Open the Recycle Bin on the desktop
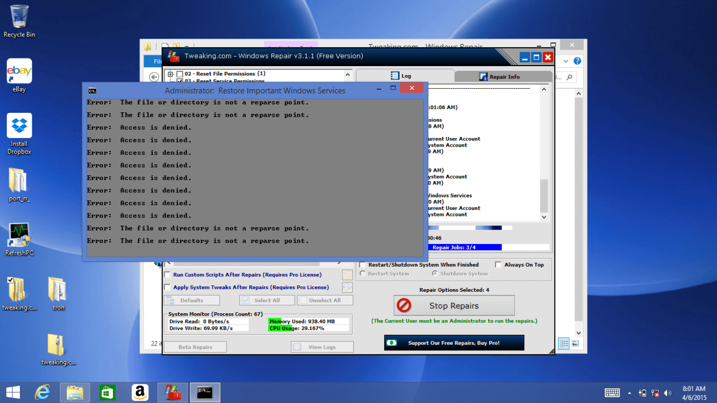Screen dimensions: 717x403 click(19, 21)
